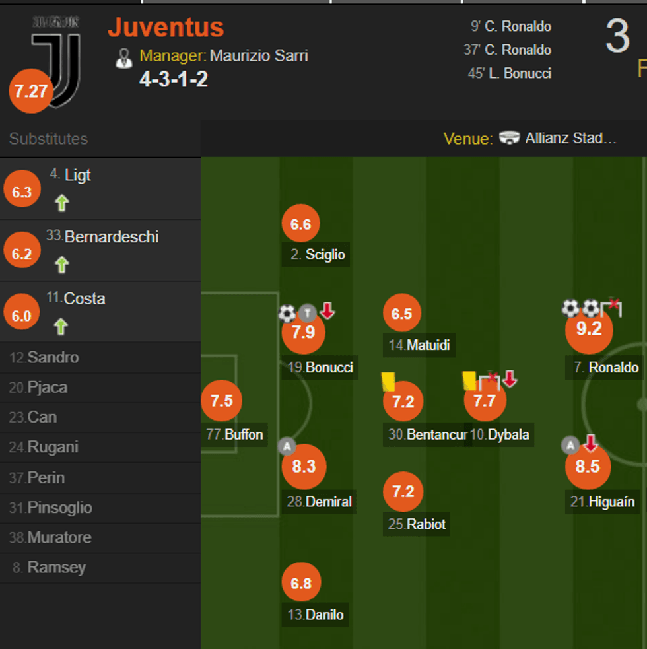Click the assist badge near Demiral
Image resolution: width=647 pixels, height=649 pixels.
287,446
